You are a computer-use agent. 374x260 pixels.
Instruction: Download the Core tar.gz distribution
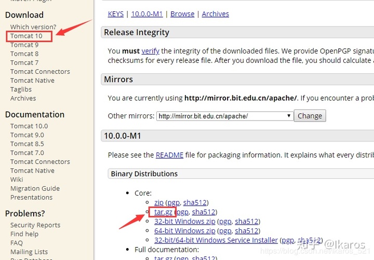[163, 212]
